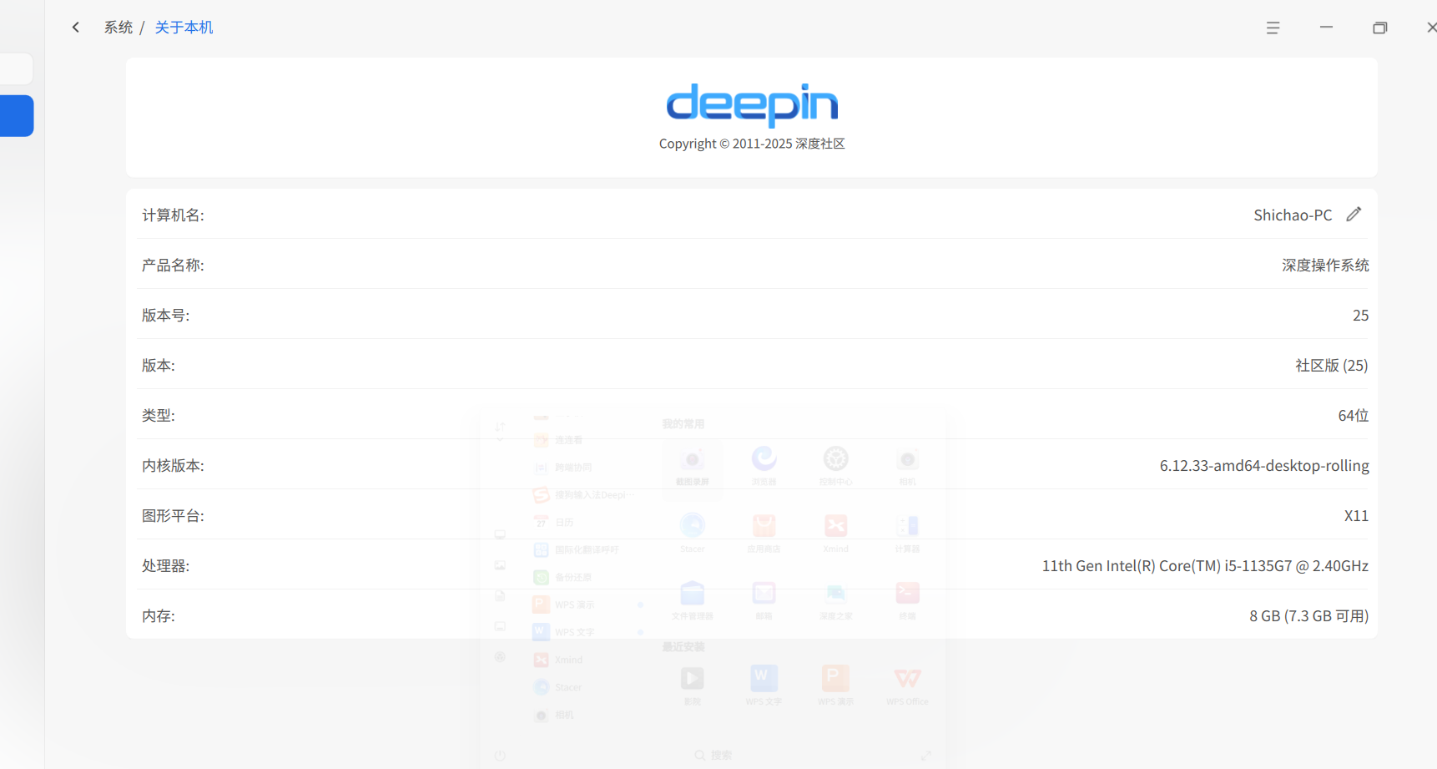Select the product name 深度操作系统
This screenshot has width=1437, height=769.
pos(1325,266)
